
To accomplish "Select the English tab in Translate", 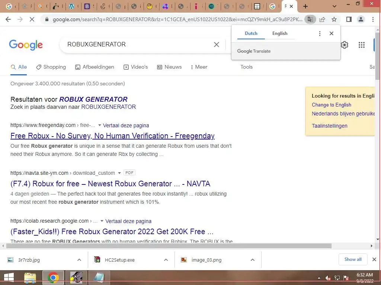I will 280,33.
